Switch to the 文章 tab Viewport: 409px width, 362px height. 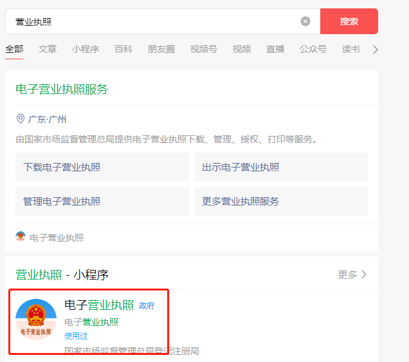pyautogui.click(x=48, y=50)
